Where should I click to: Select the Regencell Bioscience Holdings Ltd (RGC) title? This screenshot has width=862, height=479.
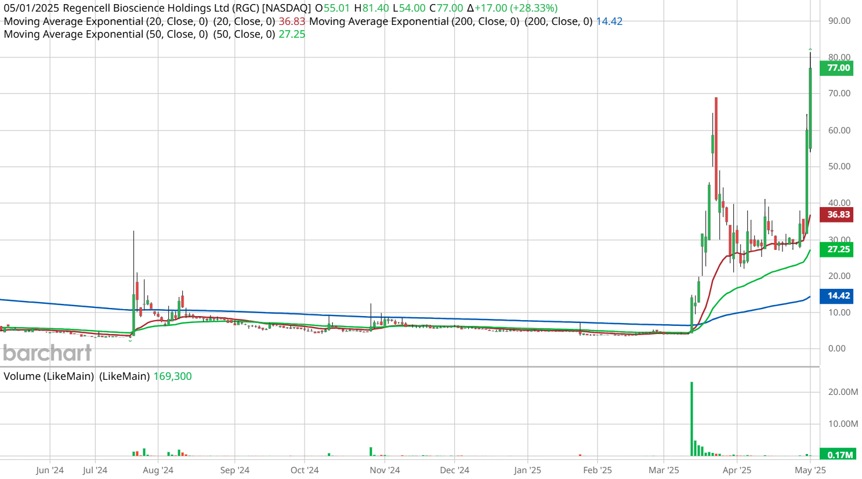point(161,8)
